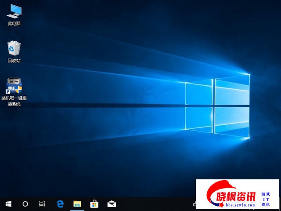Screen dimensions: 281x211
Task: Open the Windows Start menu
Action: tap(8, 204)
